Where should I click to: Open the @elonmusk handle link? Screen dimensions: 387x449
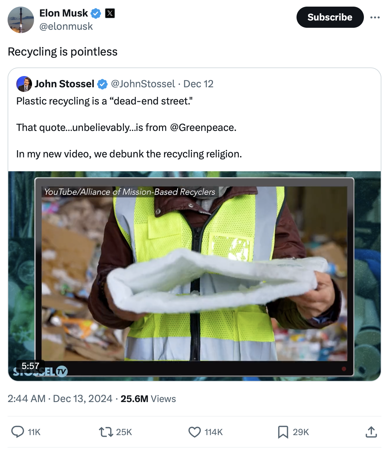coord(66,26)
